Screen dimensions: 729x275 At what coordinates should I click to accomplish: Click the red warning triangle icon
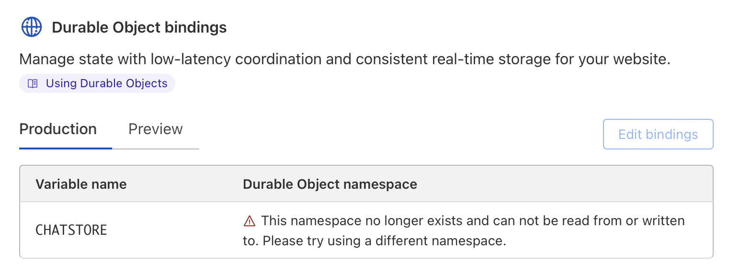pos(249,221)
